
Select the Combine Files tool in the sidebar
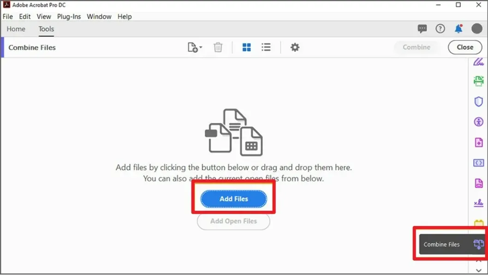pos(478,244)
